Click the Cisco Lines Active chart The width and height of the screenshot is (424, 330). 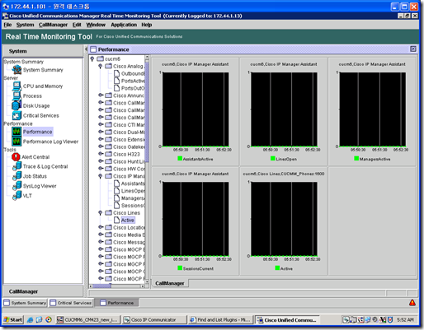[284, 219]
